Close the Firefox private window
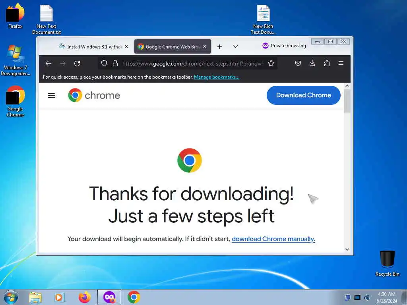The image size is (407, 305). point(344,41)
